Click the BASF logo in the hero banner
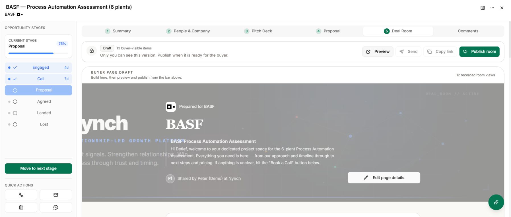 click(x=171, y=107)
